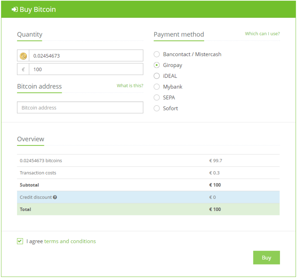This screenshot has height=278, width=297.
Task: Select the Giropay radio button
Action: click(157, 65)
